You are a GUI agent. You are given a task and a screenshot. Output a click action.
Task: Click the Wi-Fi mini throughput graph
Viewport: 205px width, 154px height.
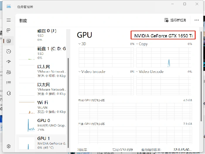click(x=27, y=107)
